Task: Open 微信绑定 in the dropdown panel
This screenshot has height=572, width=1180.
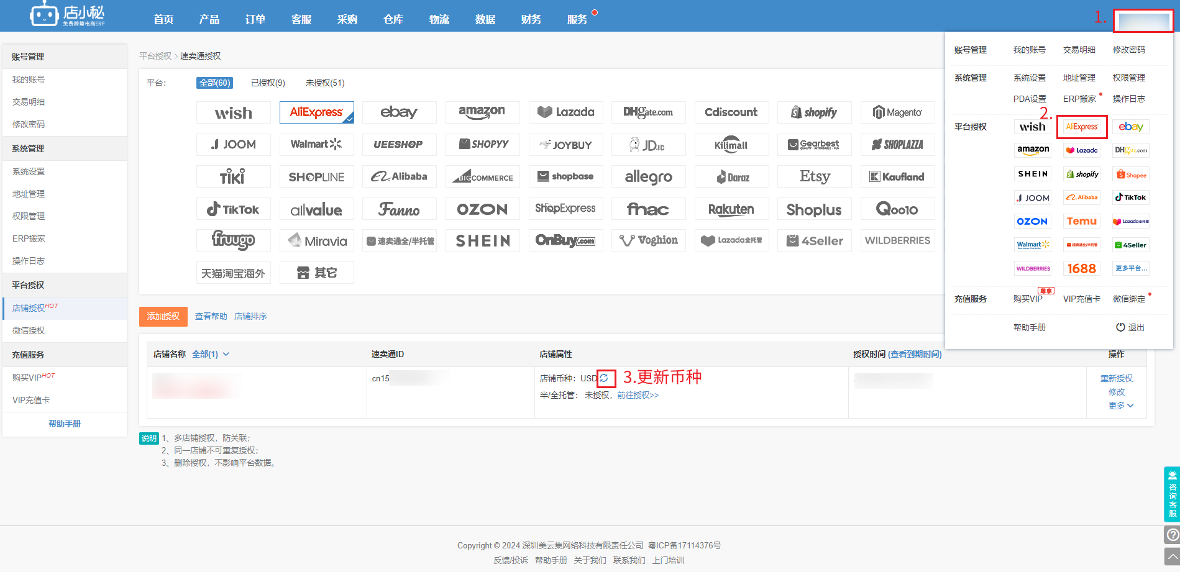Action: click(1129, 299)
